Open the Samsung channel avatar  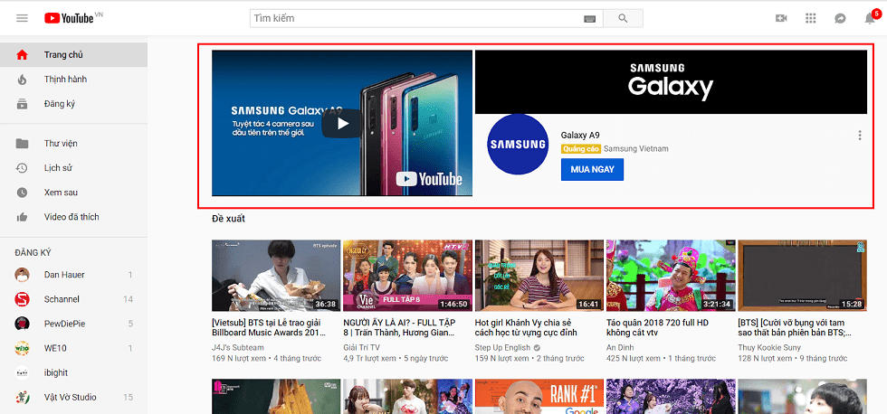[x=518, y=144]
